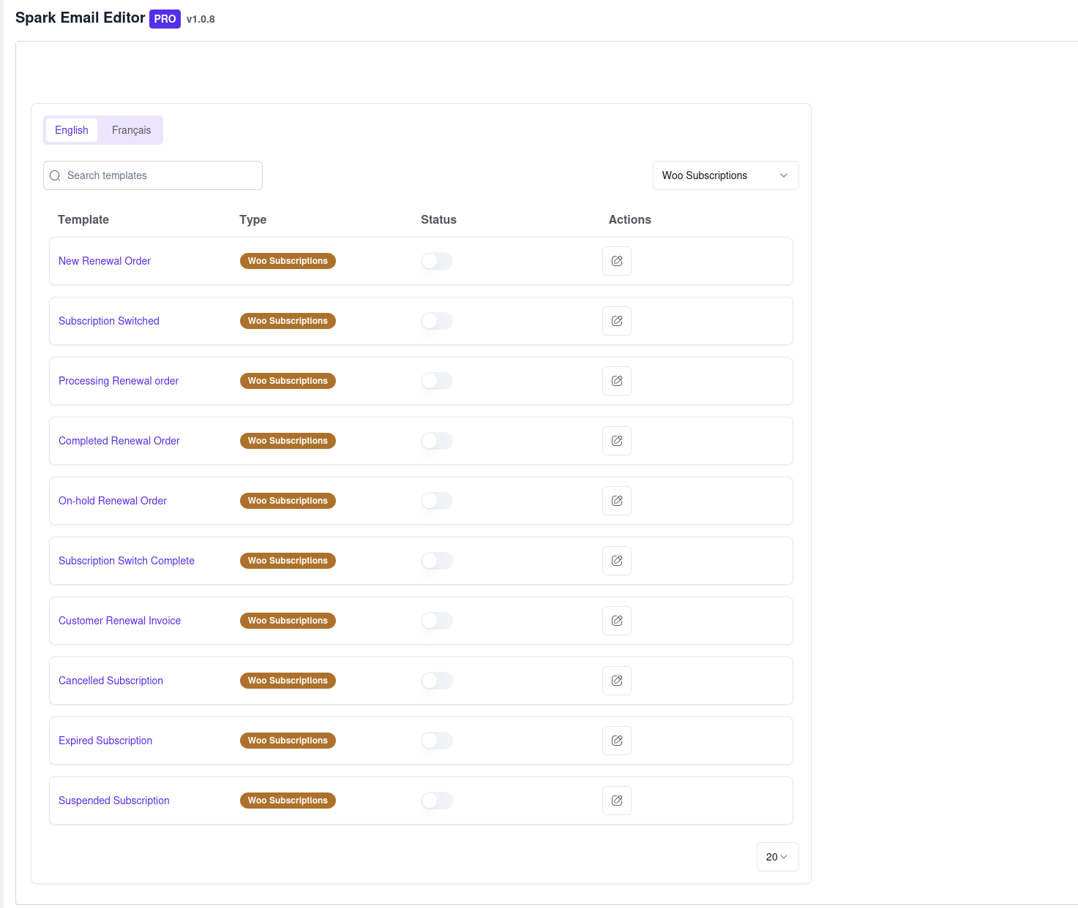The height and width of the screenshot is (908, 1078).
Task: Enable the New Renewal Order status toggle
Action: pos(437,261)
